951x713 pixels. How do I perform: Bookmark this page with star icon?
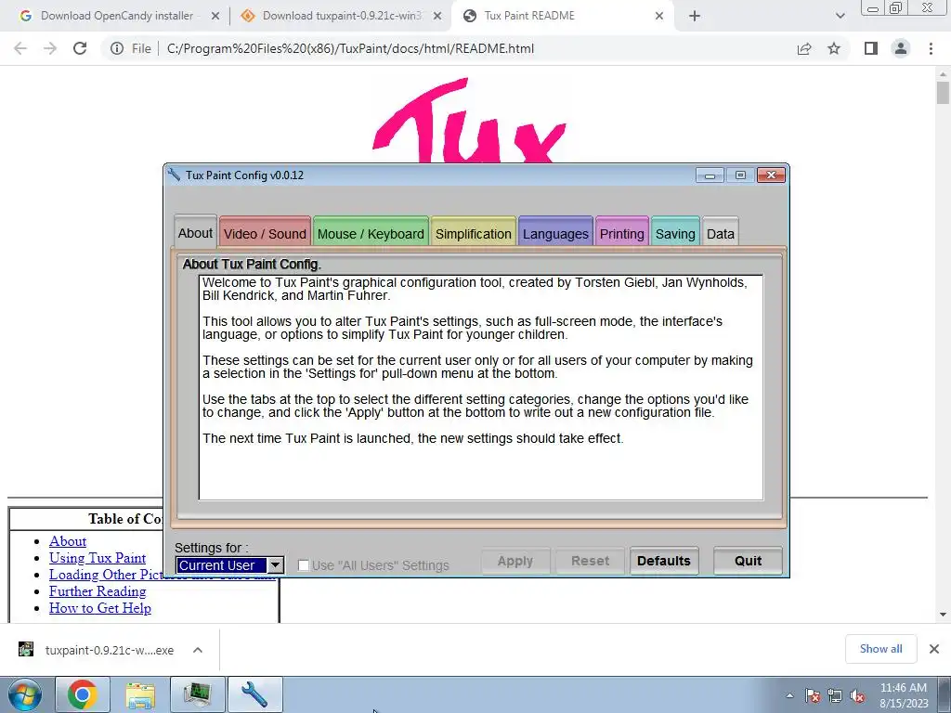(834, 48)
